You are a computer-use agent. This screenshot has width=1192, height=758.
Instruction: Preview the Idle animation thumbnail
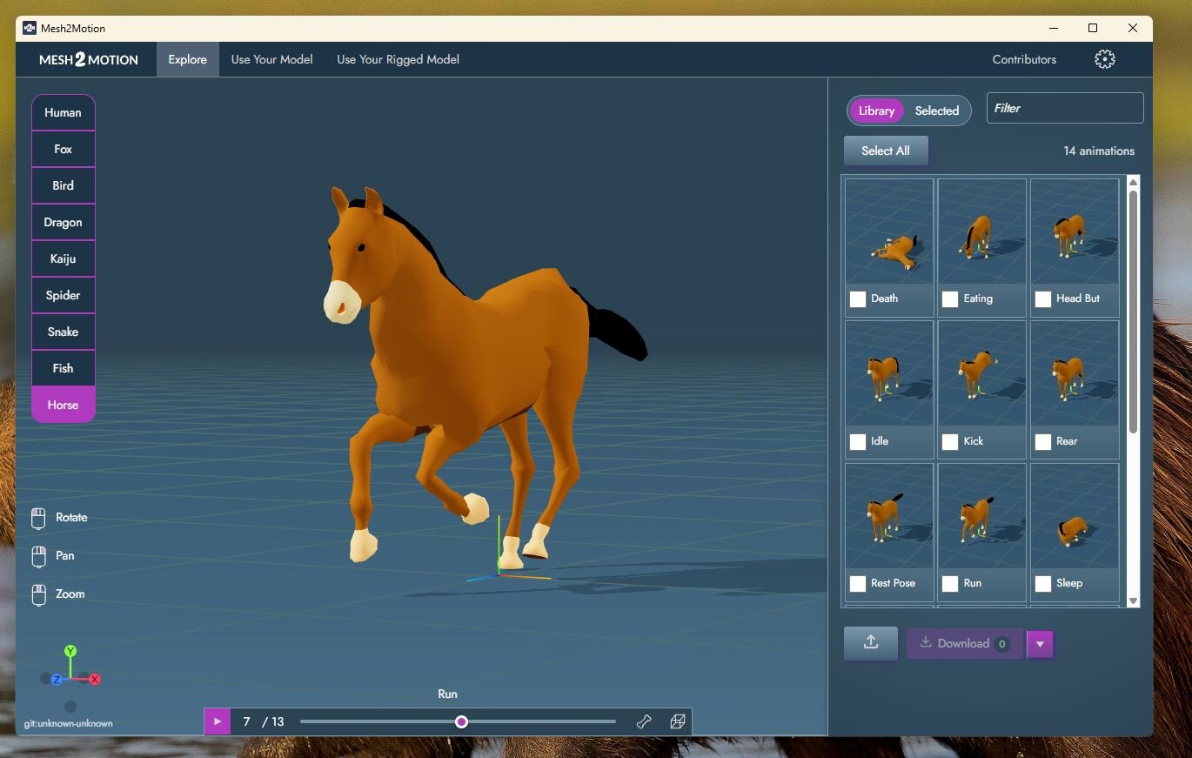(889, 374)
